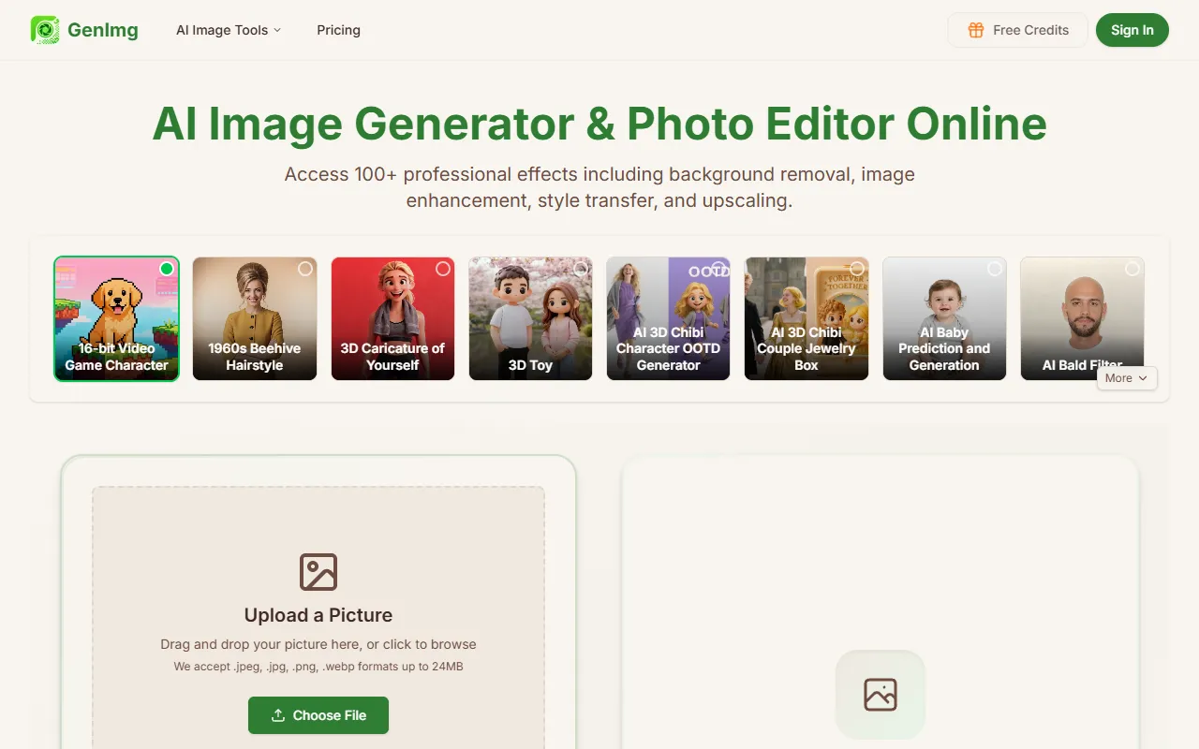The image size is (1199, 749).
Task: Click the Sign In button
Action: click(x=1132, y=30)
